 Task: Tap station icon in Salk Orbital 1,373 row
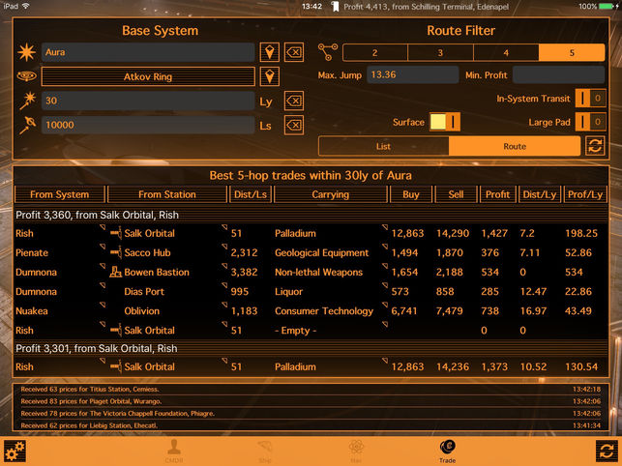click(x=116, y=366)
